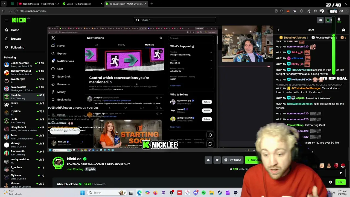The height and width of the screenshot is (197, 350).
Task: Open a new browser tab
Action: 152,4
